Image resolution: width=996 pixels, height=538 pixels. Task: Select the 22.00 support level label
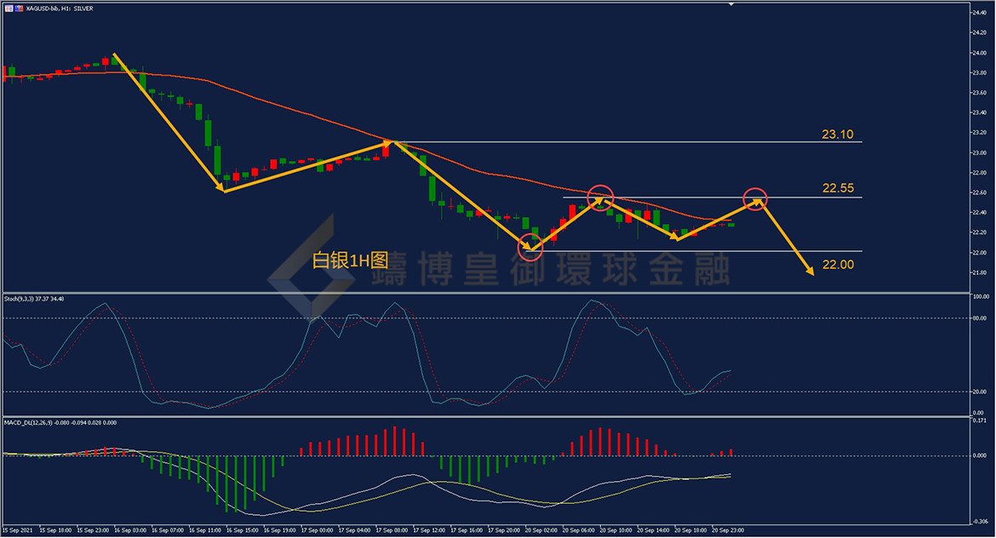click(x=837, y=266)
